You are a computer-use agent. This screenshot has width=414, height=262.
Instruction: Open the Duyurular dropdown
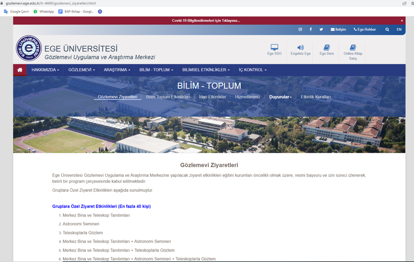[280, 97]
